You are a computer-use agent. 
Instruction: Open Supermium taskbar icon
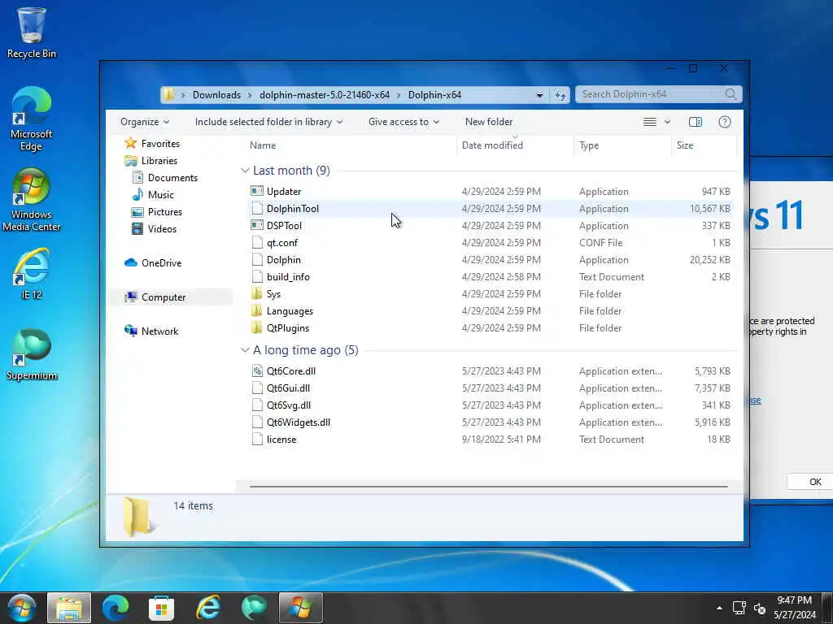coord(254,608)
